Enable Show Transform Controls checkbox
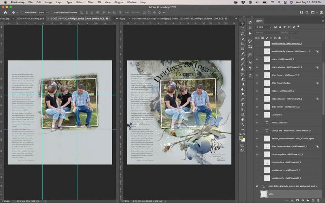325x203 pixels. coord(51,13)
